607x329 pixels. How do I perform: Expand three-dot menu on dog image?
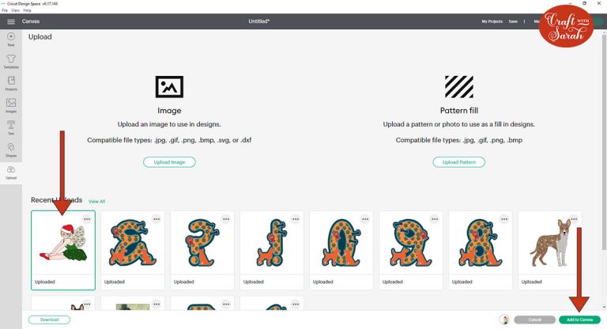574,219
